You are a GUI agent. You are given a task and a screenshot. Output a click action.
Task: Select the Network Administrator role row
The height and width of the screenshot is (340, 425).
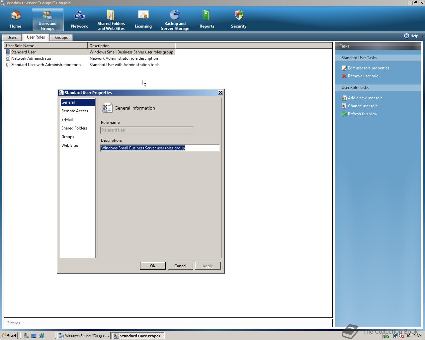(x=90, y=58)
